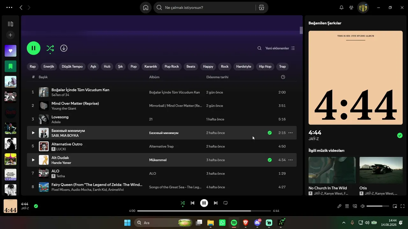
Task: Open Discord from the Windows taskbar
Action: (257, 223)
